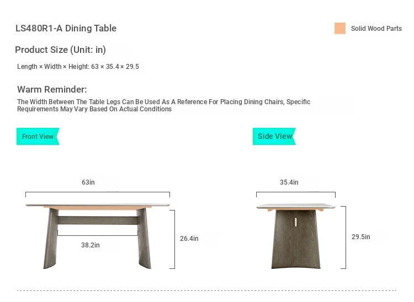Screen dimensions: 414x302
Task: Click the side view table image
Action: point(296,236)
